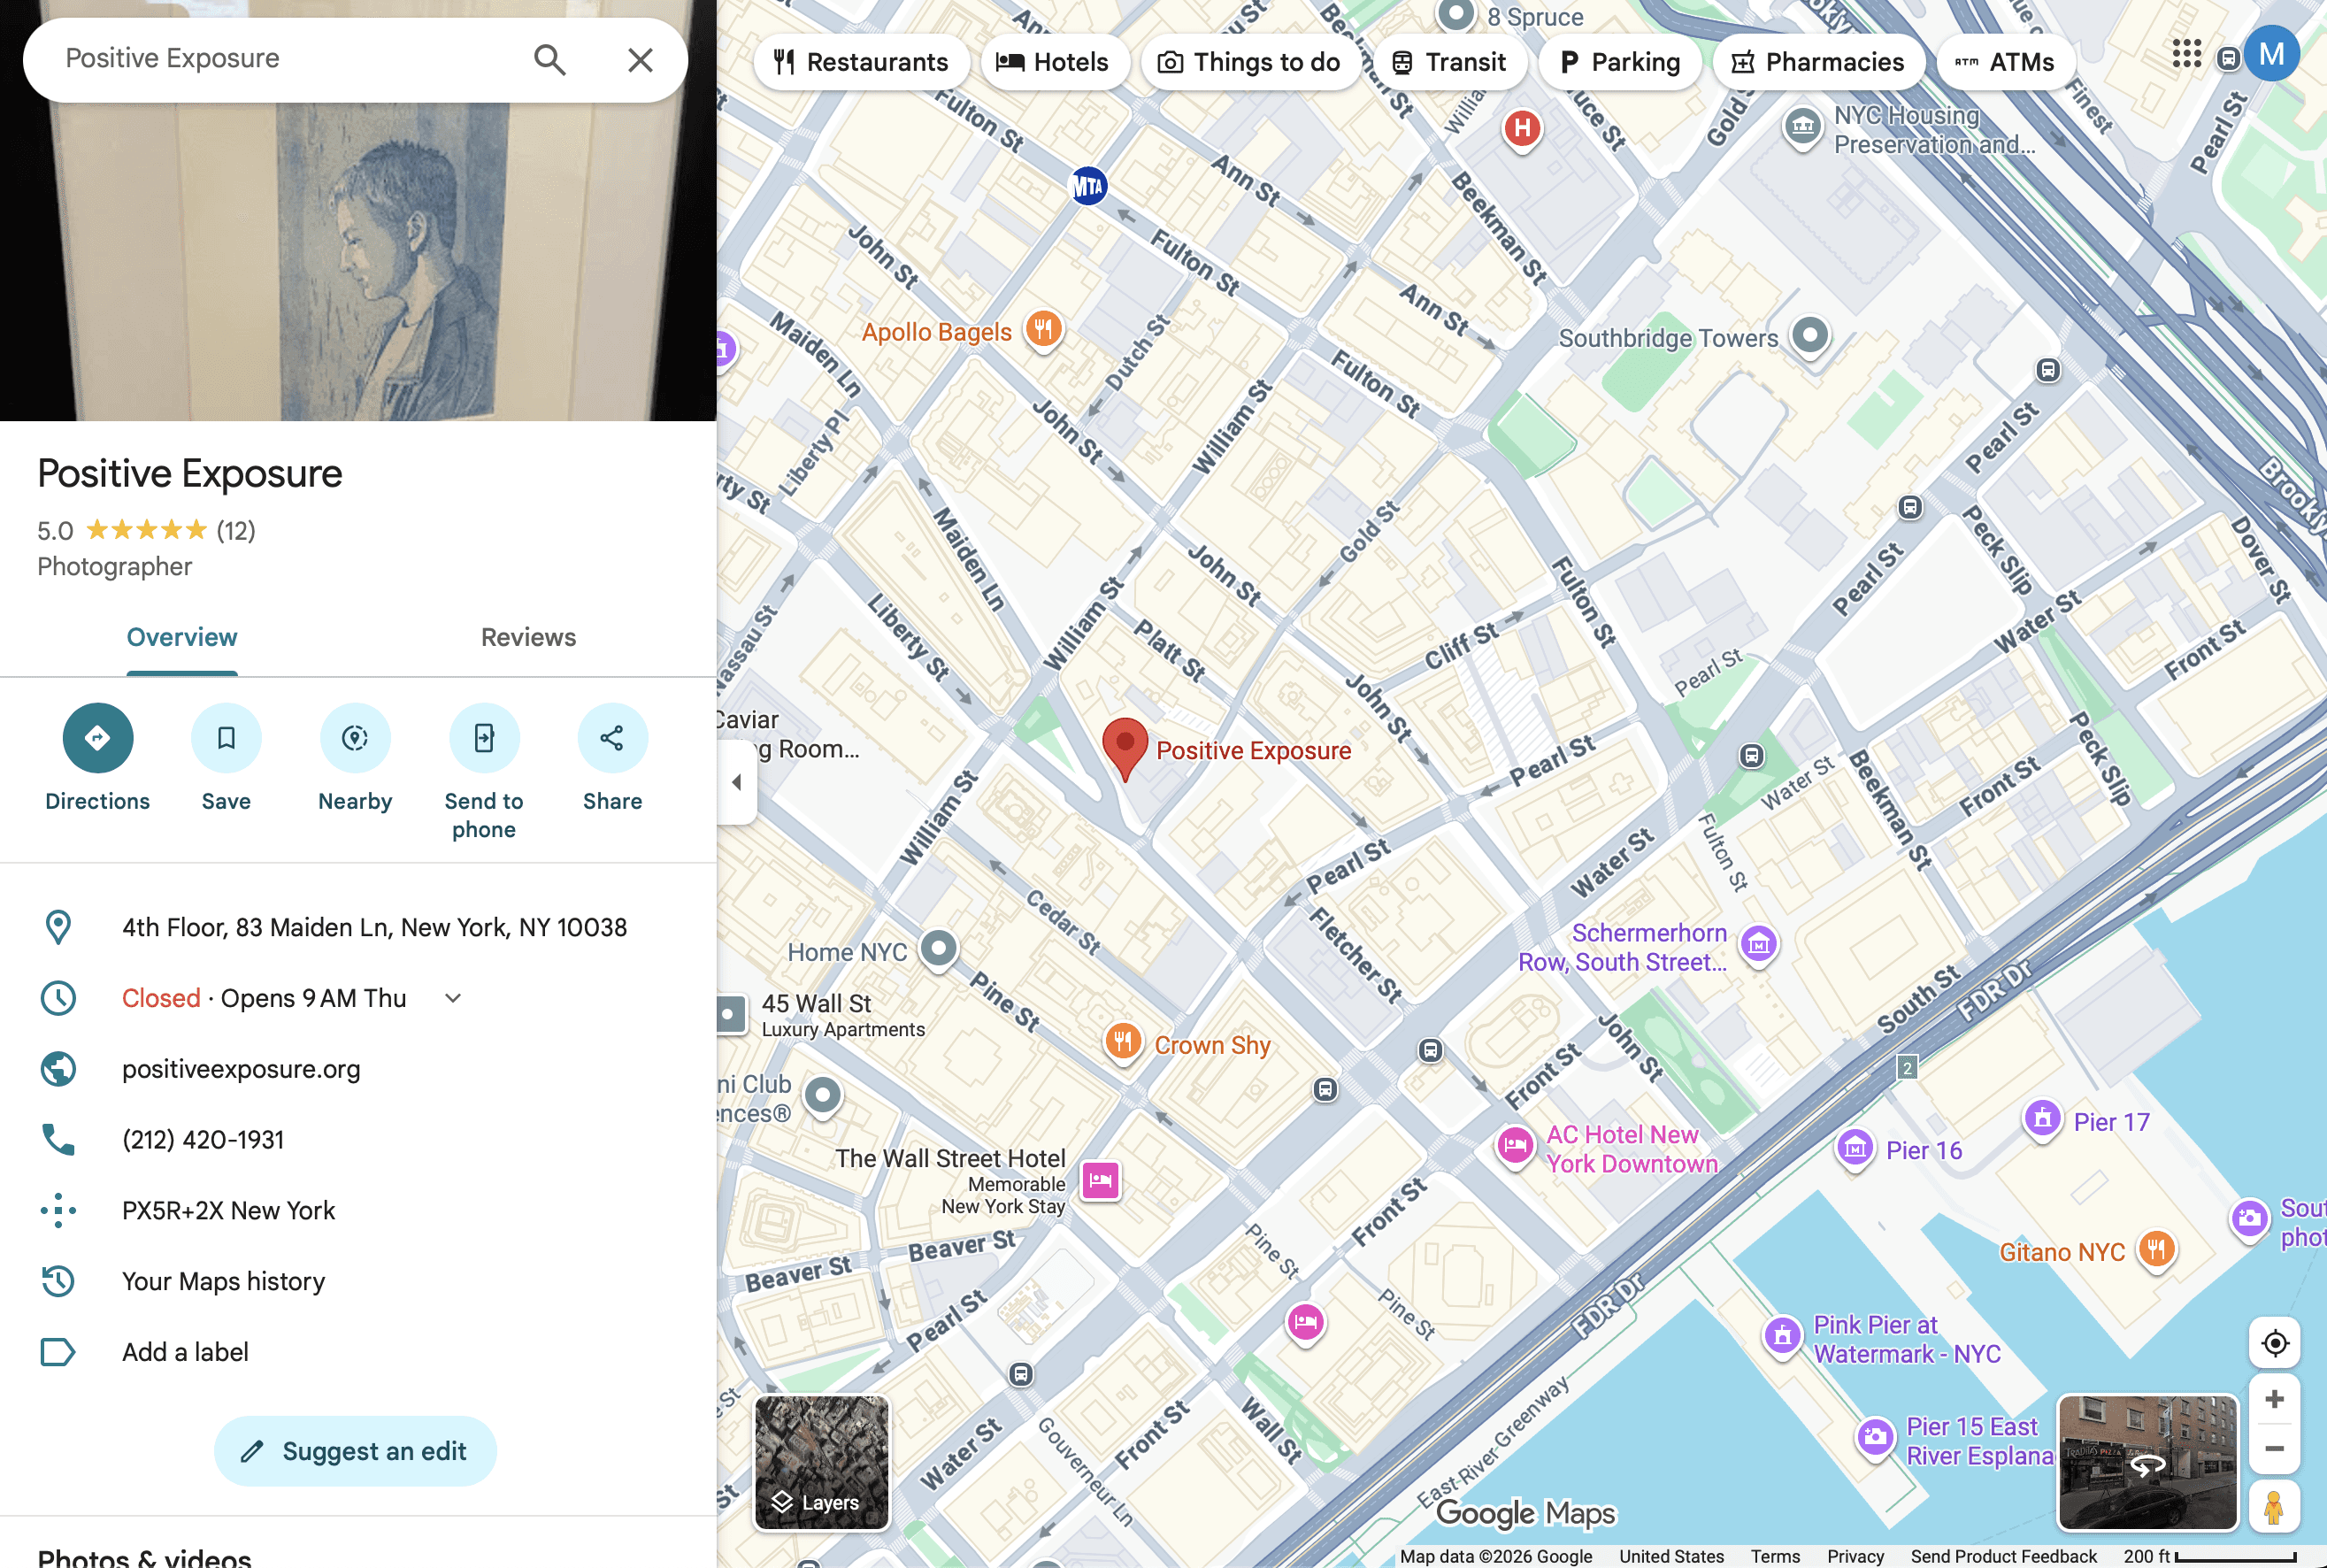Collapse the side panel arrow
The height and width of the screenshot is (1568, 2327).
[x=737, y=782]
